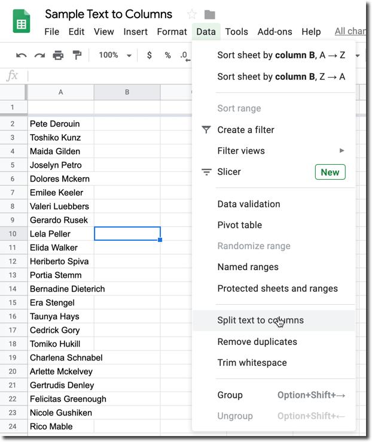Viewport: 372px width, 442px height.
Task: Click cell containing Emilee Keeler
Action: tap(61, 192)
